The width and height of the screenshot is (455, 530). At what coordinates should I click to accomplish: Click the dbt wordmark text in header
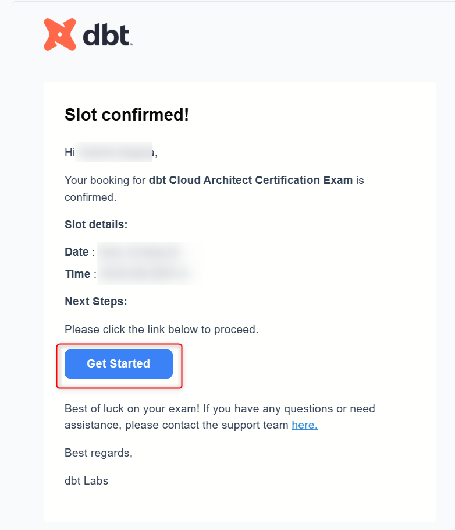pyautogui.click(x=106, y=35)
